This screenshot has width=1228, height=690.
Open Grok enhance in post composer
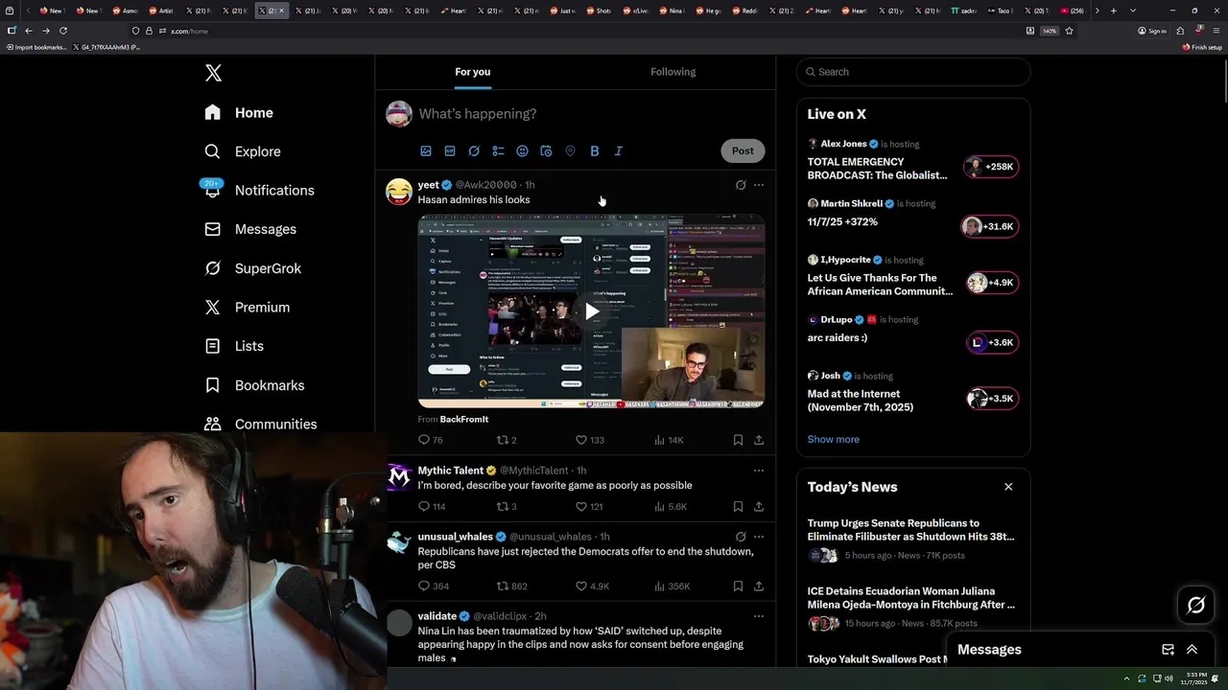tap(474, 151)
